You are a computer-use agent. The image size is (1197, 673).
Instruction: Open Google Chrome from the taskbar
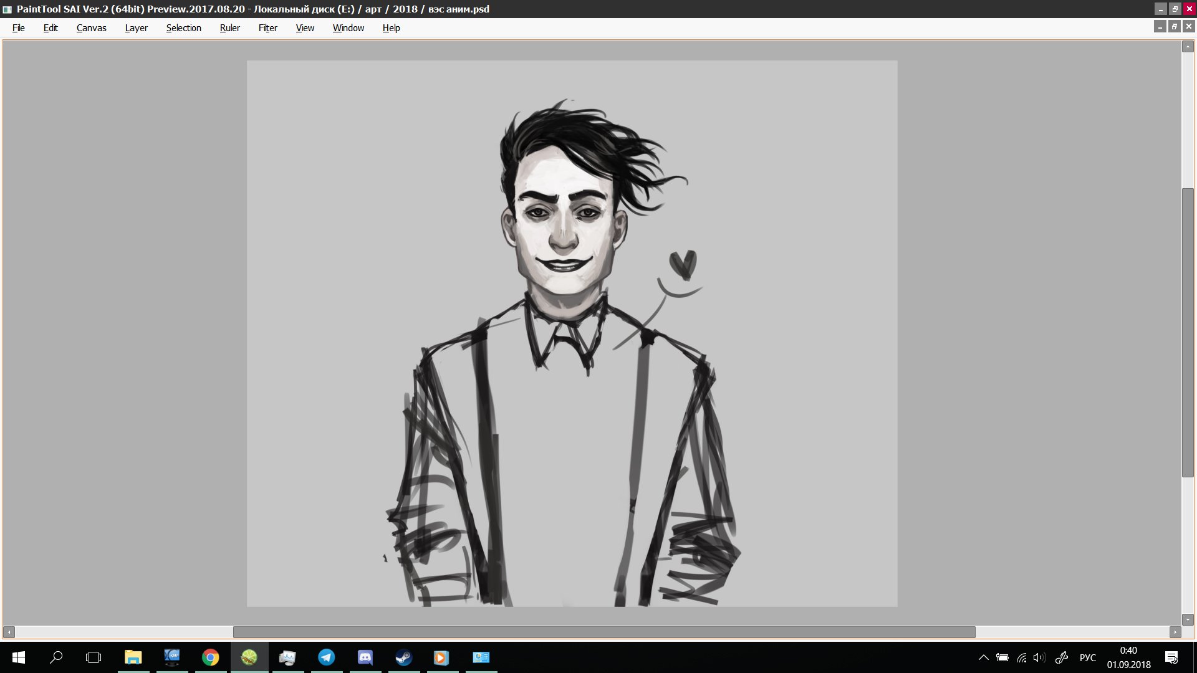(211, 657)
